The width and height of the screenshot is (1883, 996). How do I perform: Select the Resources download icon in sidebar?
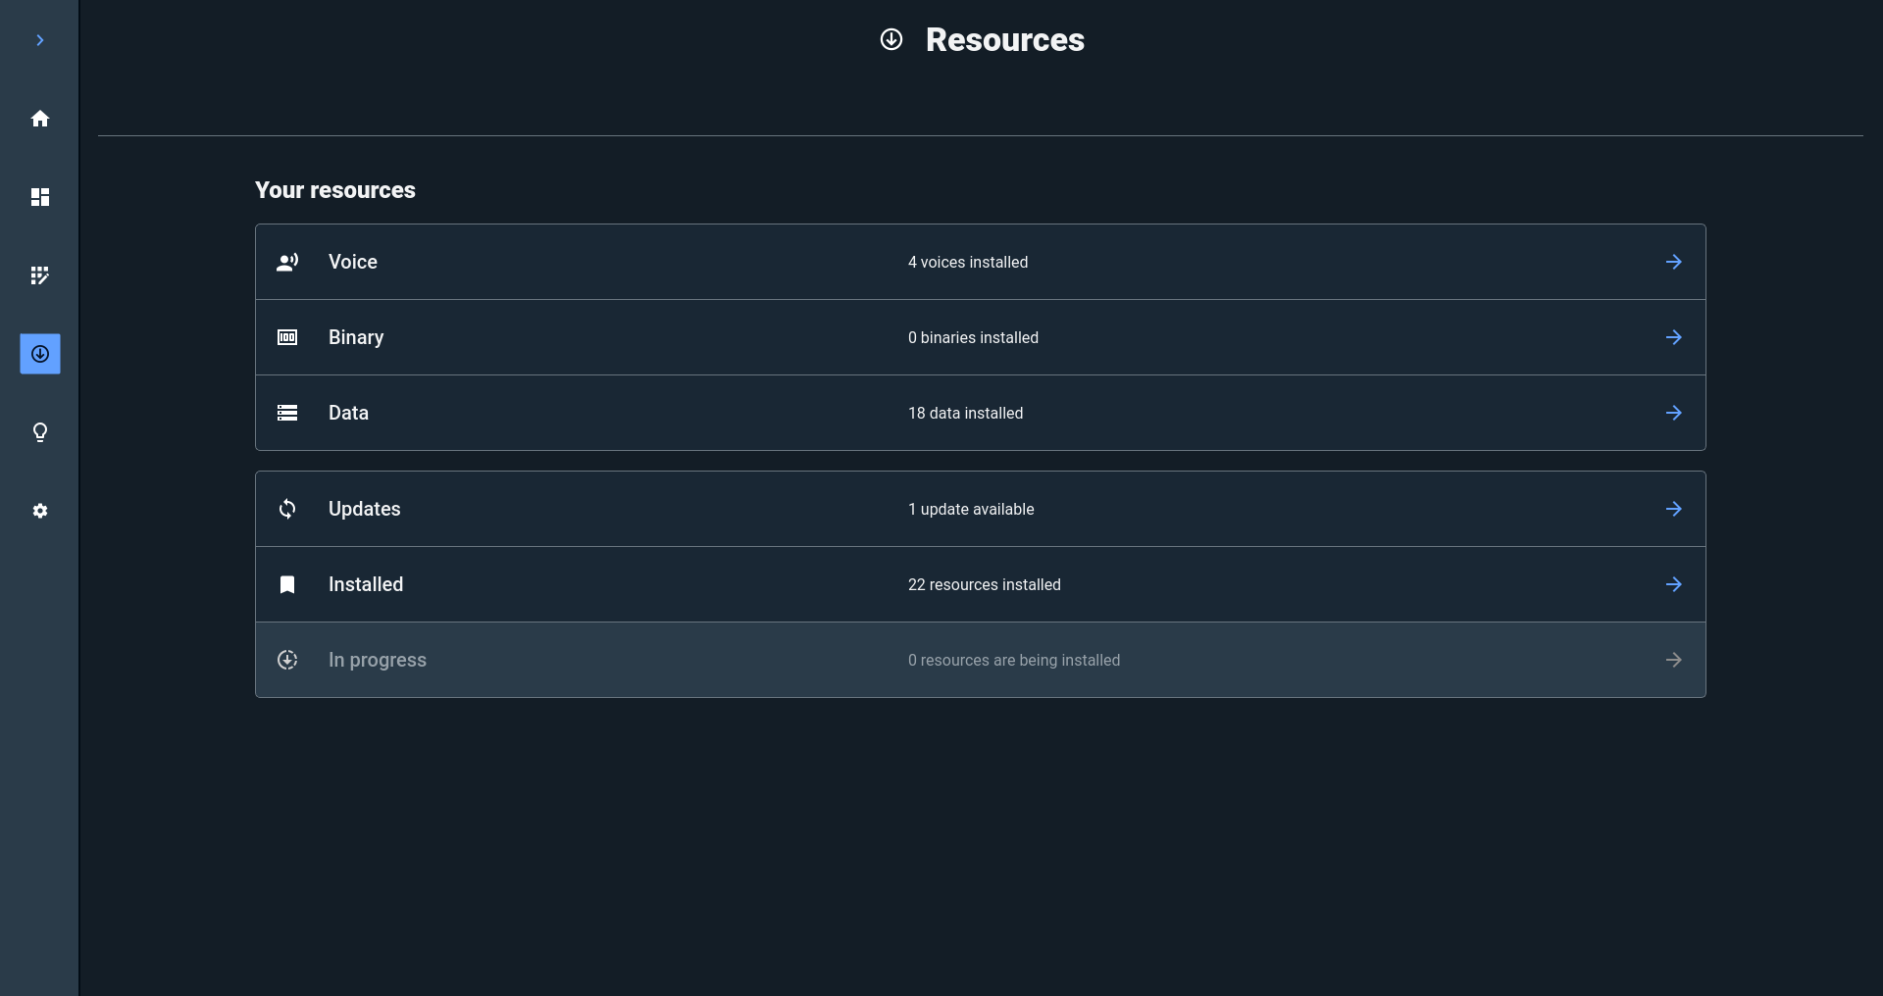(40, 354)
